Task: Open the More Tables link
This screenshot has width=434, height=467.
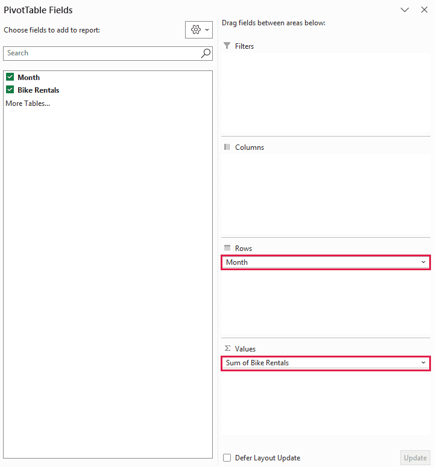Action: click(28, 104)
